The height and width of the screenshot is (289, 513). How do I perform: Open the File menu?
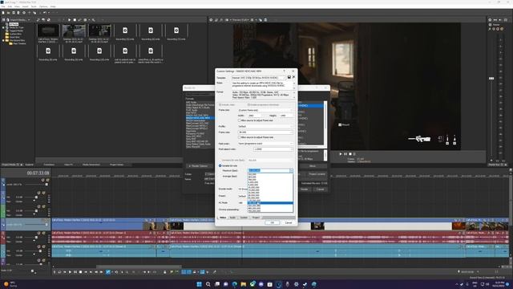point(3,6)
